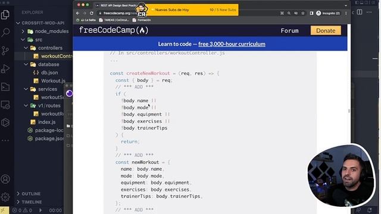Open the La Salita bookmark

pyautogui.click(x=86, y=20)
